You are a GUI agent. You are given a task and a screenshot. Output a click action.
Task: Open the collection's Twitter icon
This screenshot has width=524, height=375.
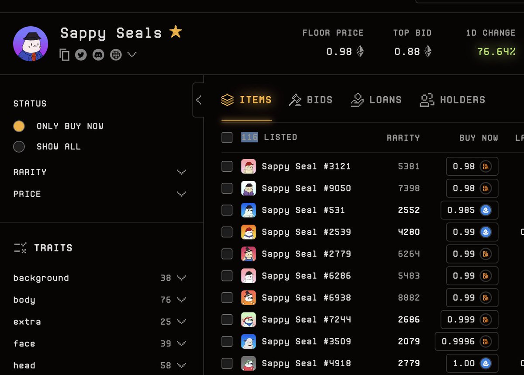[x=81, y=55]
